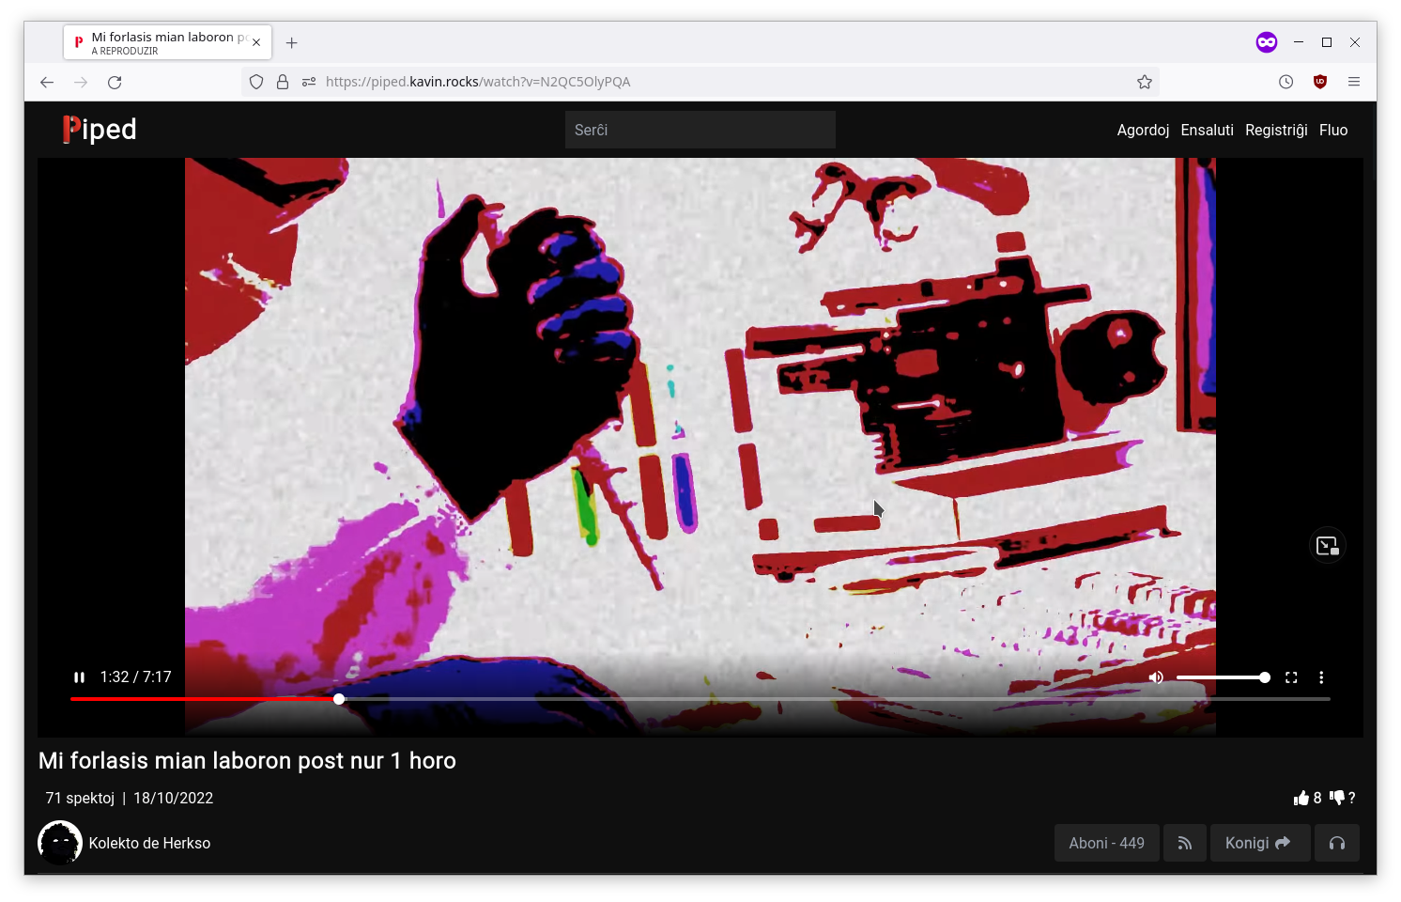View site security lock info
Screen dimensions: 1401x902
tap(283, 83)
